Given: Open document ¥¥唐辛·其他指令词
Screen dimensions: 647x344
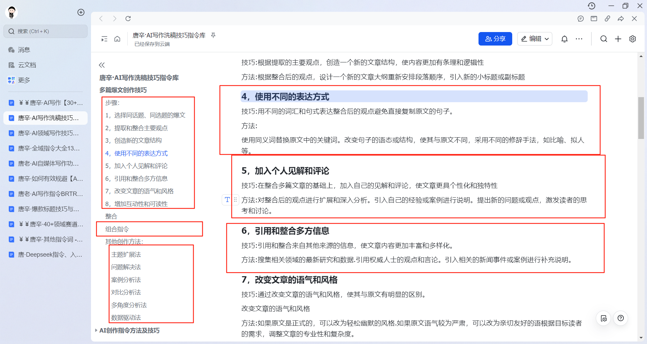Looking at the screenshot, I should click(45, 239).
